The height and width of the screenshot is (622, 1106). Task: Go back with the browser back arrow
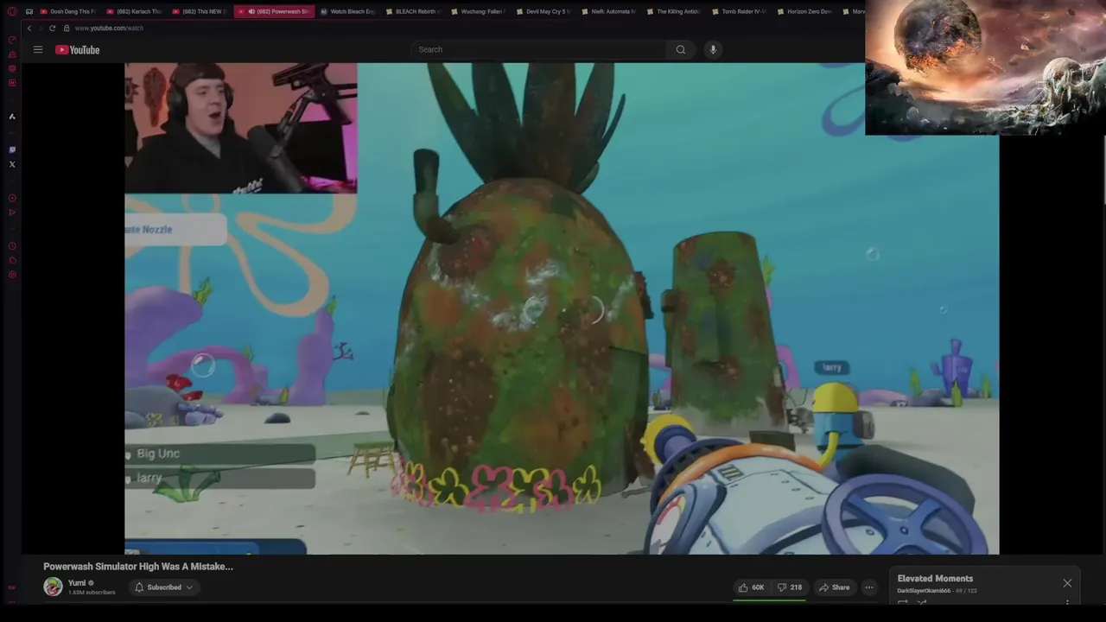(29, 28)
